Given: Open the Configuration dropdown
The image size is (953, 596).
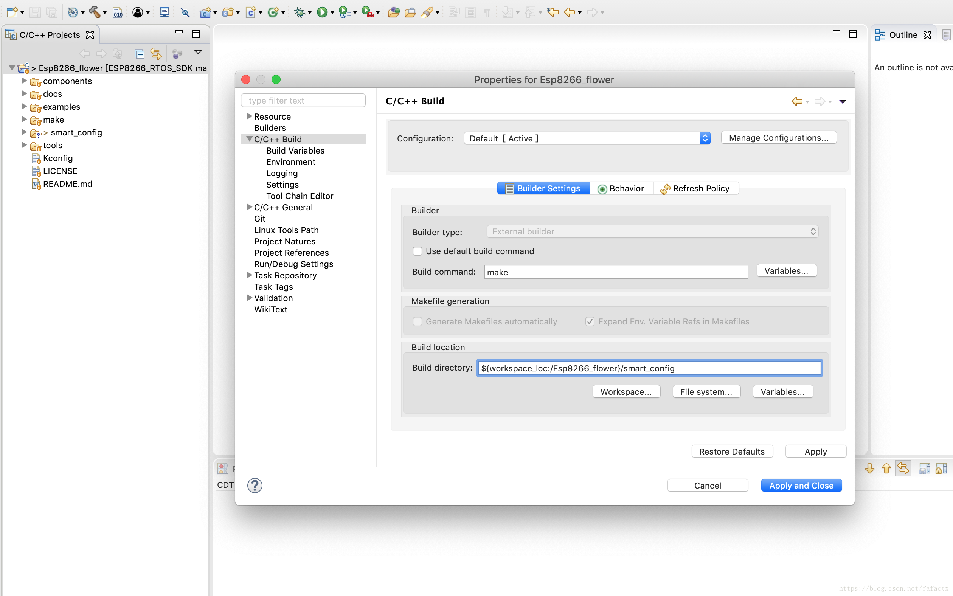Looking at the screenshot, I should pyautogui.click(x=587, y=138).
